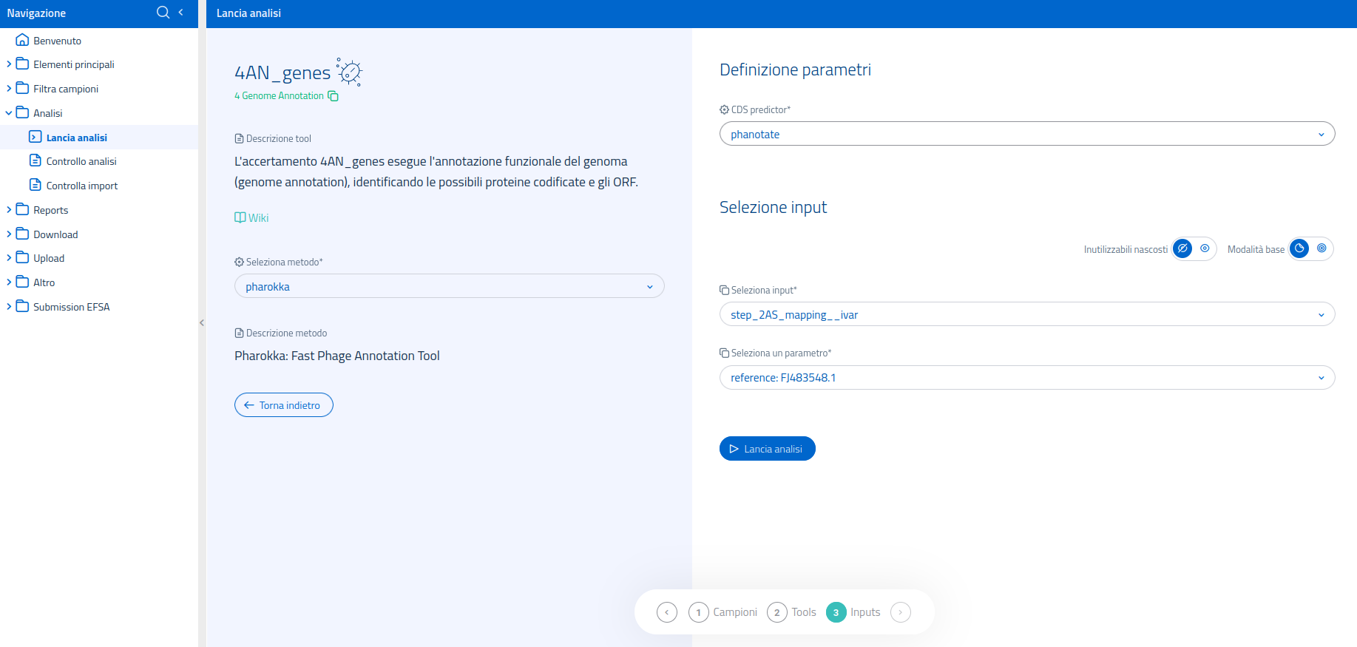Hide unusable inputs with the crossed-eye toggle
This screenshot has width=1357, height=647.
[1182, 249]
